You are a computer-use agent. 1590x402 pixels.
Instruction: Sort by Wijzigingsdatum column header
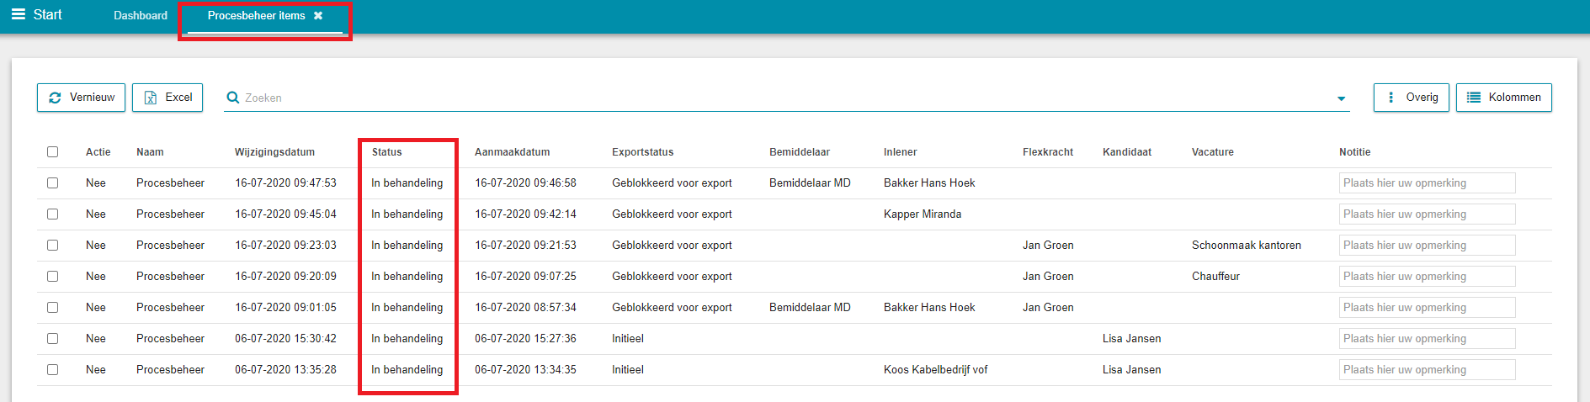click(274, 152)
